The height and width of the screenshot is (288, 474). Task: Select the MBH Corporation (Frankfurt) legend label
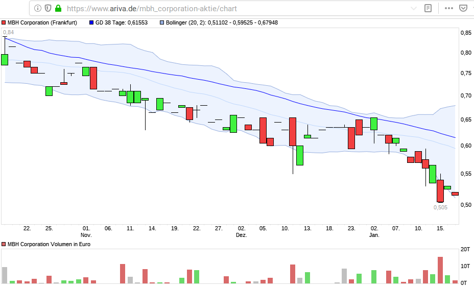42,23
